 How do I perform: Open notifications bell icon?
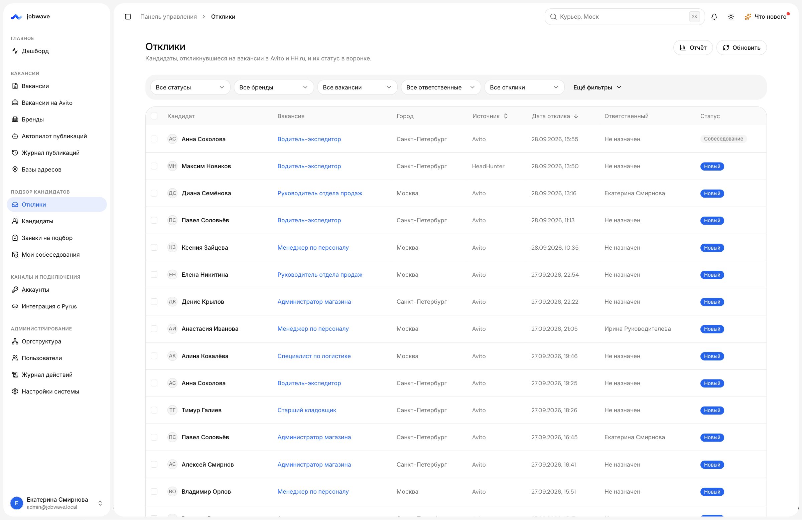coord(714,16)
